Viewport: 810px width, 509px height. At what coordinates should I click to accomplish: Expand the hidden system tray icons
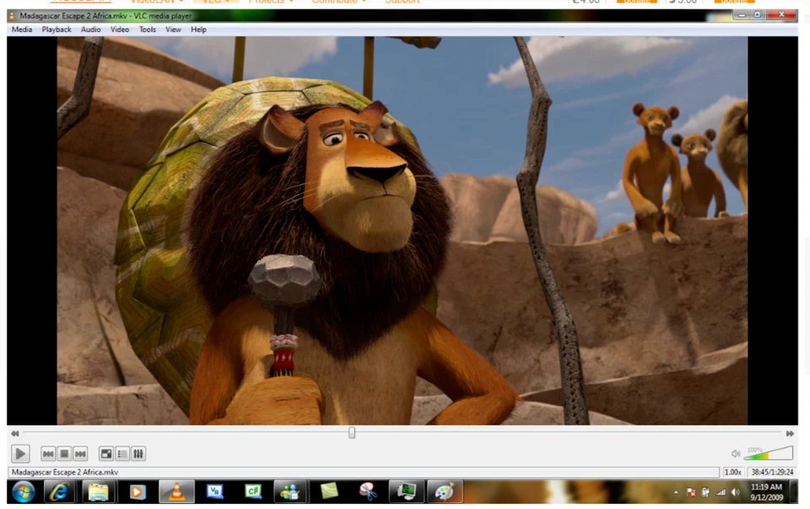click(675, 491)
